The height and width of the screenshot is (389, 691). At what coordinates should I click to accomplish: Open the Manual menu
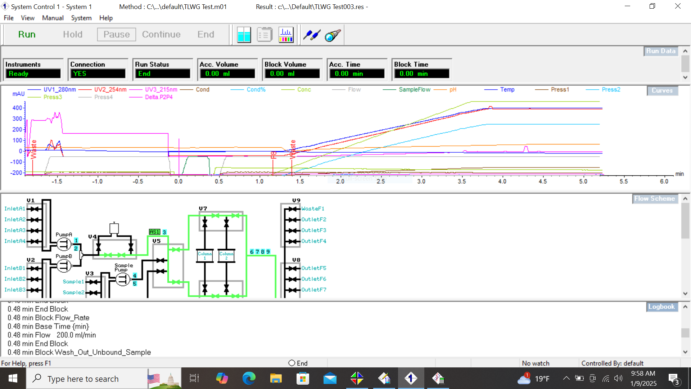click(53, 18)
